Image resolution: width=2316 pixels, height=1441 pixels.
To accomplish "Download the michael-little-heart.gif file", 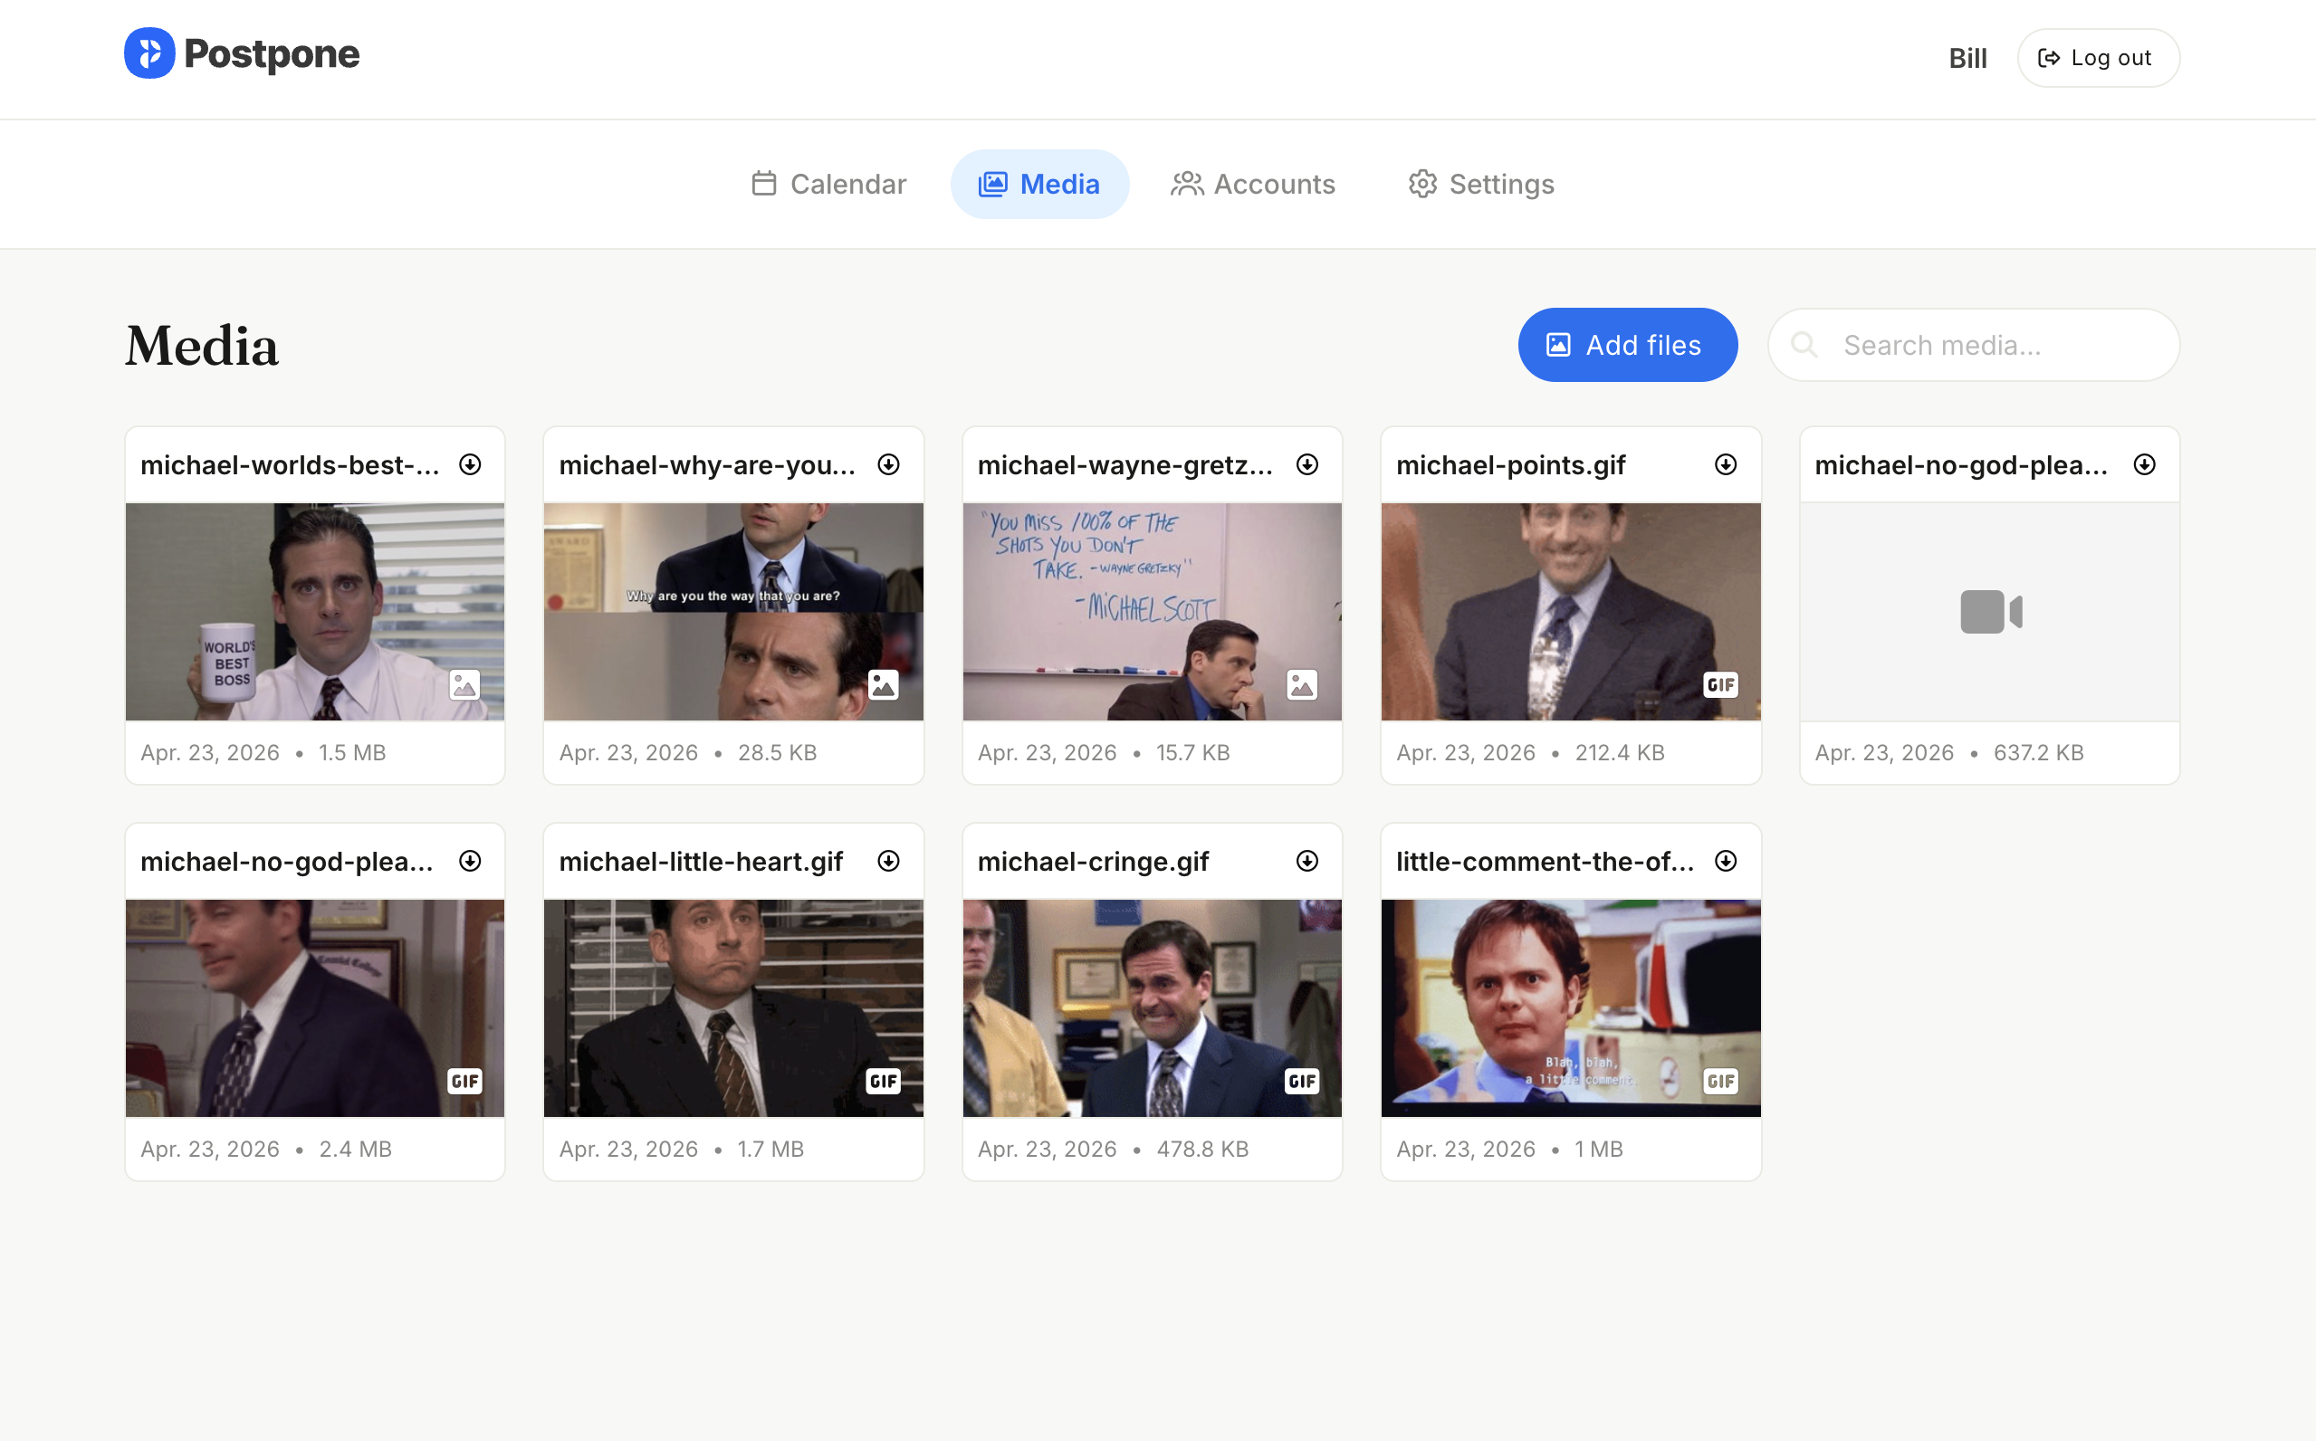I will (888, 861).
